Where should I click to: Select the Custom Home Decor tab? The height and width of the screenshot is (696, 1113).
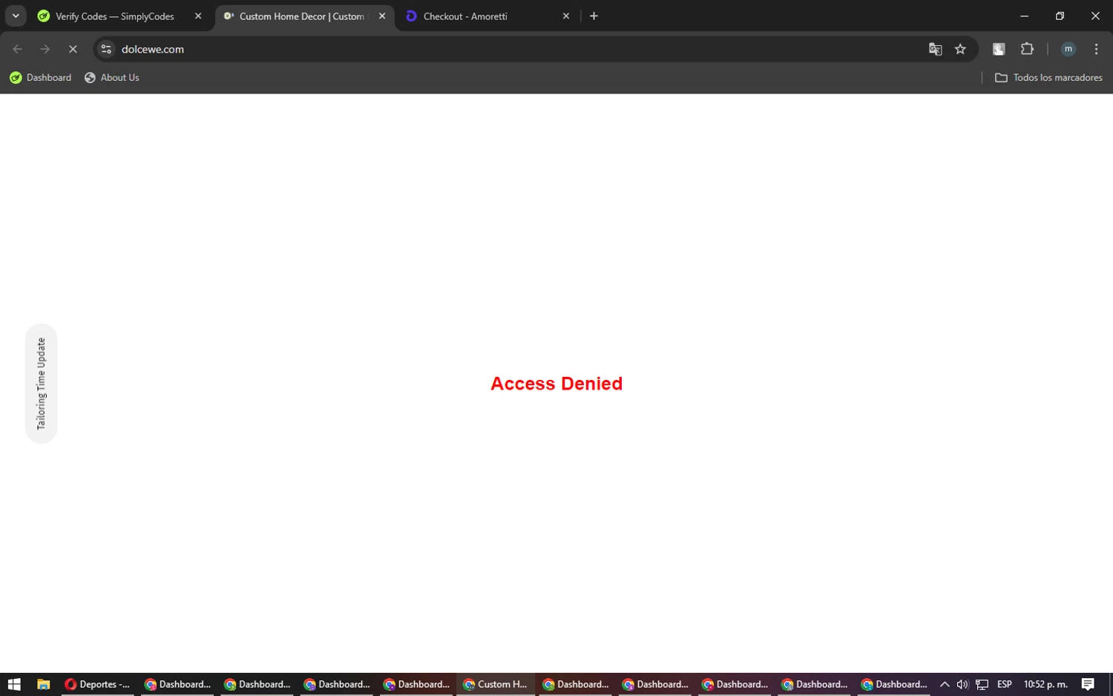click(x=301, y=16)
